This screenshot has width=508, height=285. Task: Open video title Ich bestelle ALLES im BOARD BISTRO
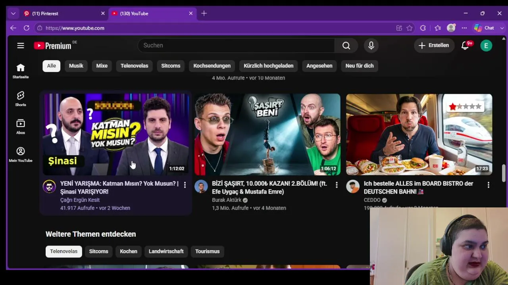pos(419,188)
